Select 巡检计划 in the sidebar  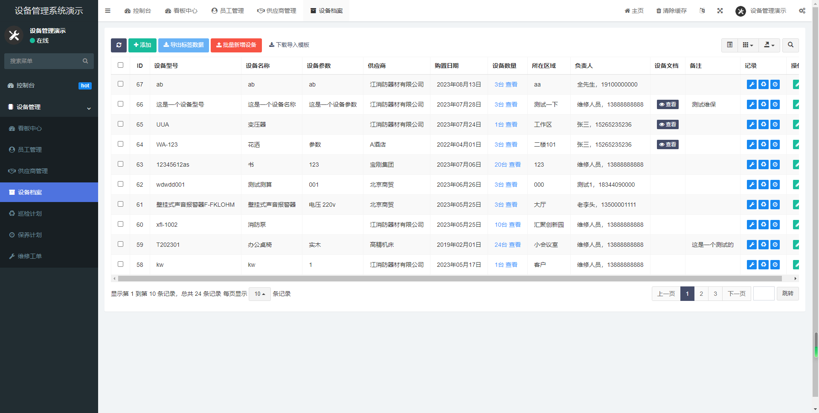(49, 214)
